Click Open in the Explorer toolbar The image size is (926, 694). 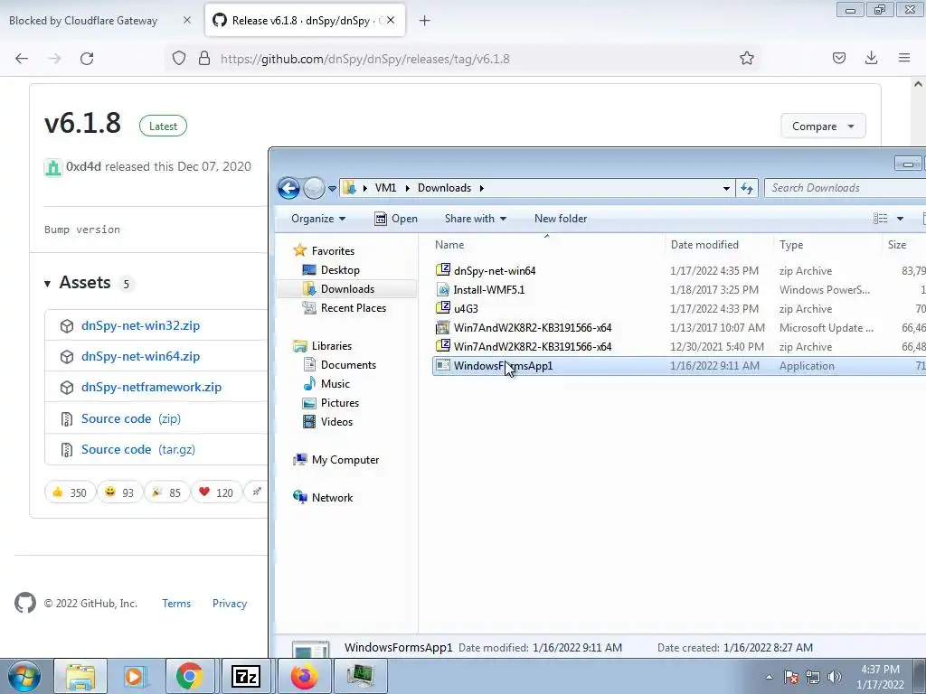(396, 219)
